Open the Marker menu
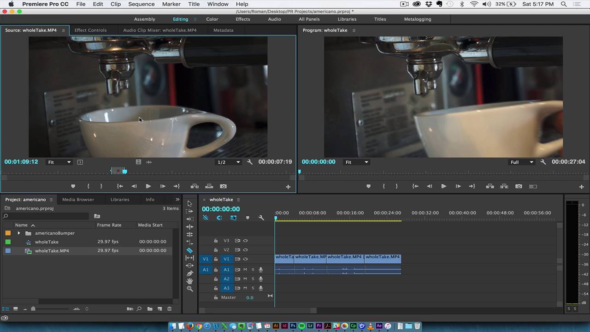This screenshot has height=332, width=590. pos(171,4)
